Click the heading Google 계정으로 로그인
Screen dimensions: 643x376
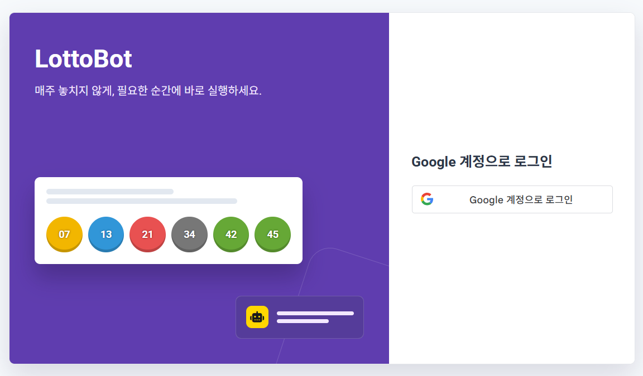482,161
